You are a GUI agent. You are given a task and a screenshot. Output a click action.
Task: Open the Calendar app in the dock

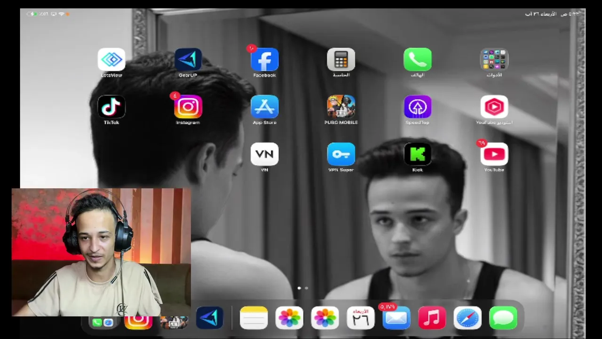pyautogui.click(x=361, y=318)
